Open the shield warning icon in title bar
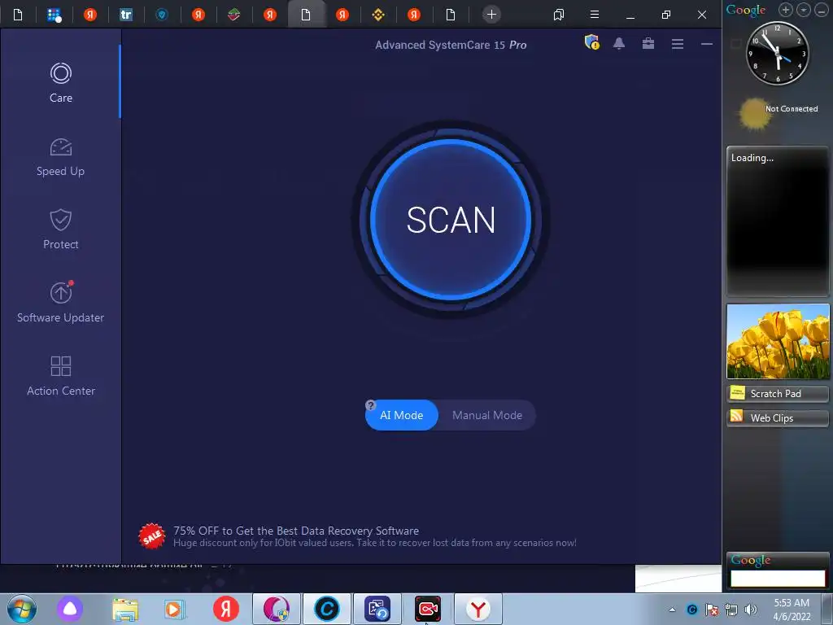The width and height of the screenshot is (833, 625). (591, 42)
